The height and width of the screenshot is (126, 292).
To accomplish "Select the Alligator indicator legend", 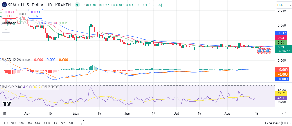I will point(19,23).
